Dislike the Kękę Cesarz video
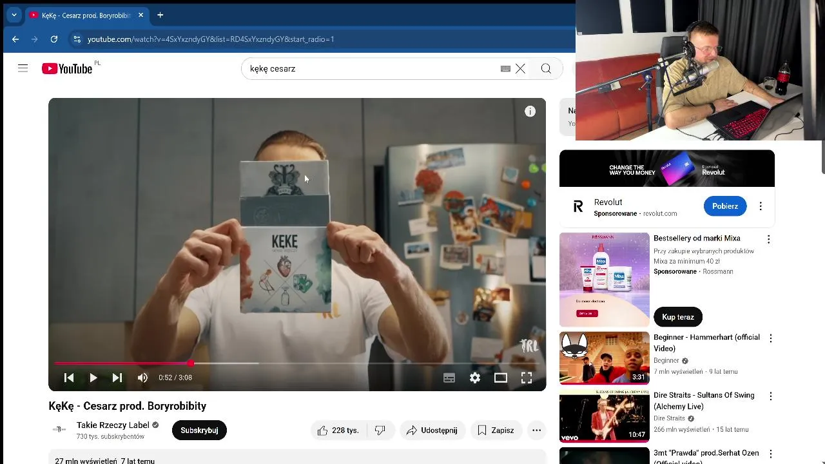The height and width of the screenshot is (464, 825). click(380, 430)
